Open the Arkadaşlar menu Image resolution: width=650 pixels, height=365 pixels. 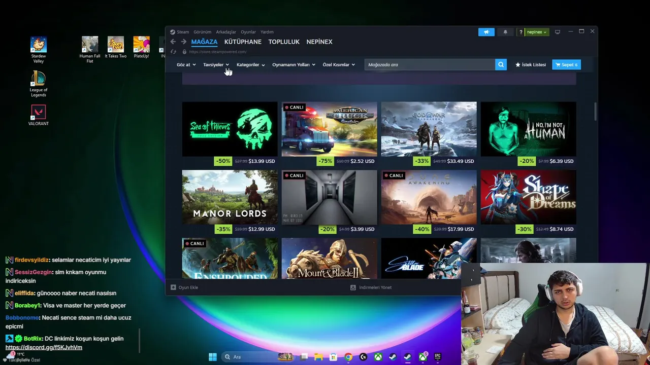pyautogui.click(x=226, y=32)
